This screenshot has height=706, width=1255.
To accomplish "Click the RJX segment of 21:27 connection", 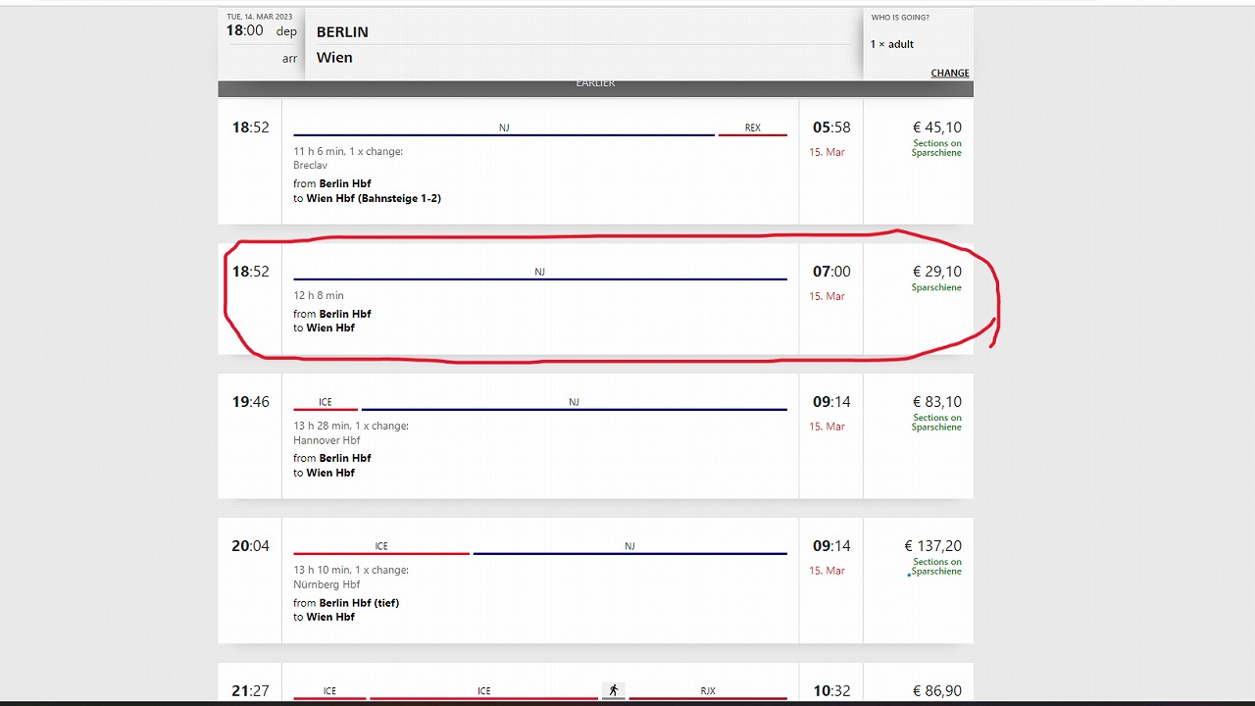I will [x=708, y=690].
